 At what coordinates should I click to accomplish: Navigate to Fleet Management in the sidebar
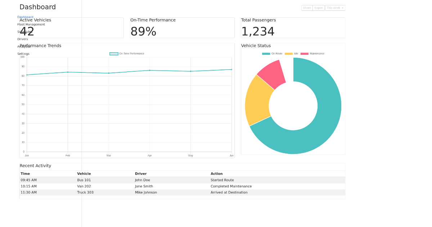pos(31,24)
